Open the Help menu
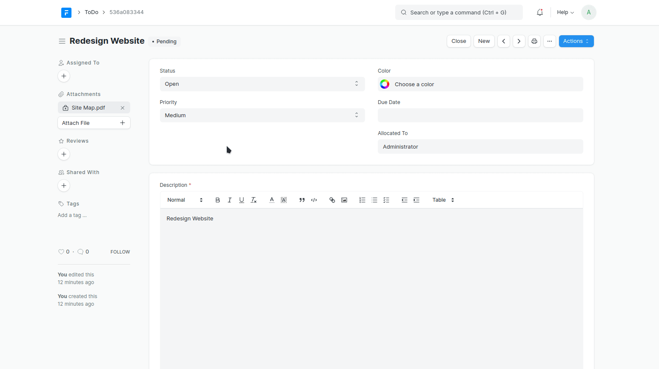The image size is (659, 369). 565,12
